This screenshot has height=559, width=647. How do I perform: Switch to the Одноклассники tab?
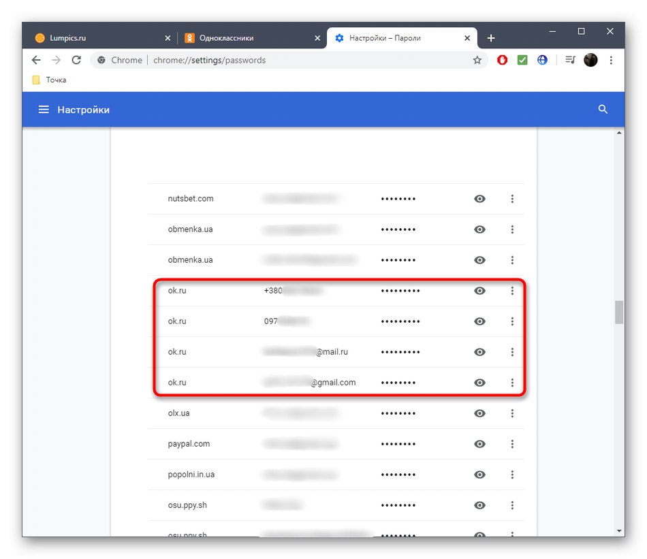252,38
